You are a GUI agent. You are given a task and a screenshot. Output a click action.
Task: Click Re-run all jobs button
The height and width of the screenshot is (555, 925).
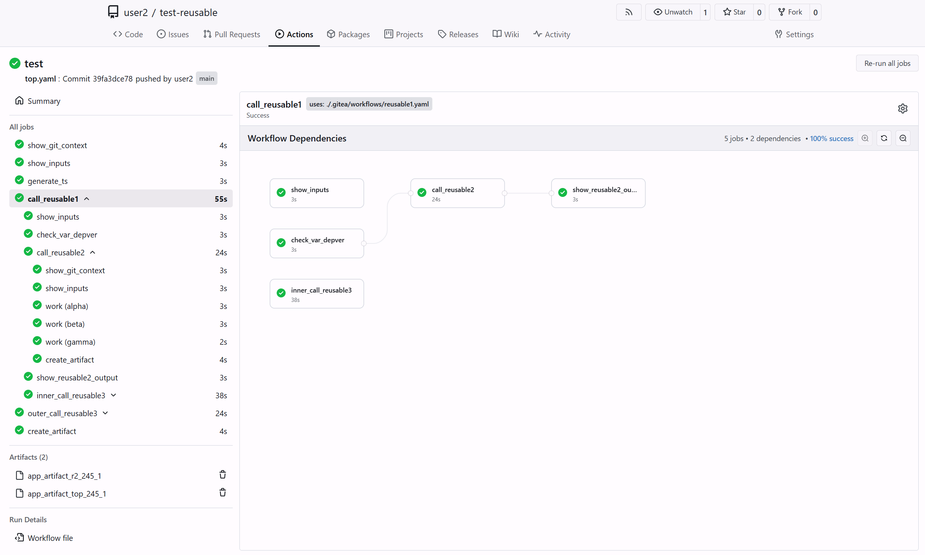click(x=887, y=63)
